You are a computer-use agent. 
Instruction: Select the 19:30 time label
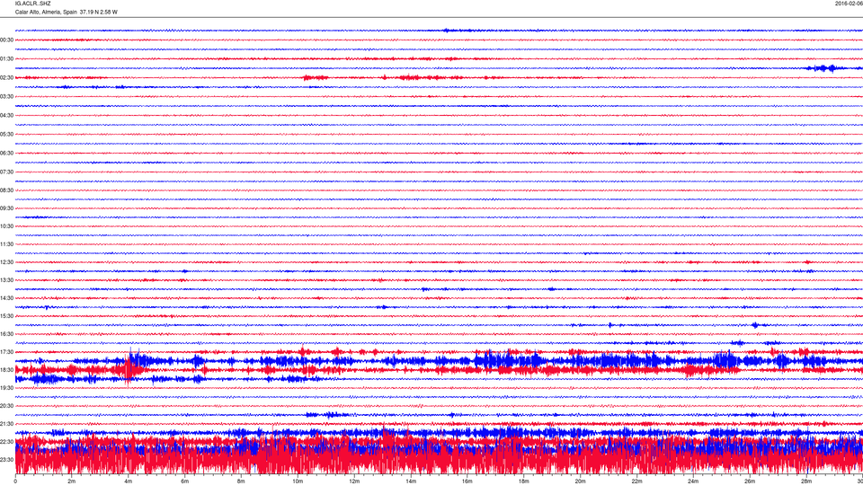(6, 388)
